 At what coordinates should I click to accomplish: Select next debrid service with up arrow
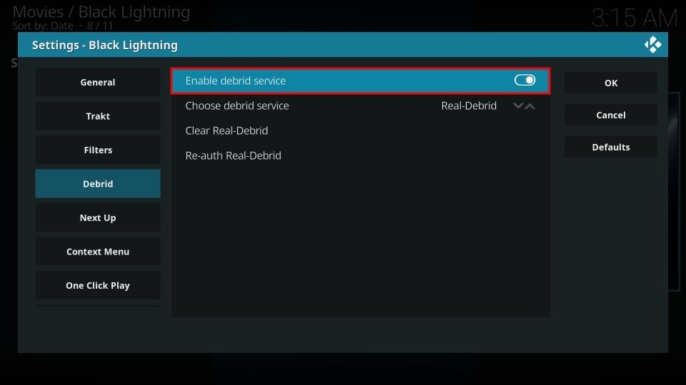point(530,106)
